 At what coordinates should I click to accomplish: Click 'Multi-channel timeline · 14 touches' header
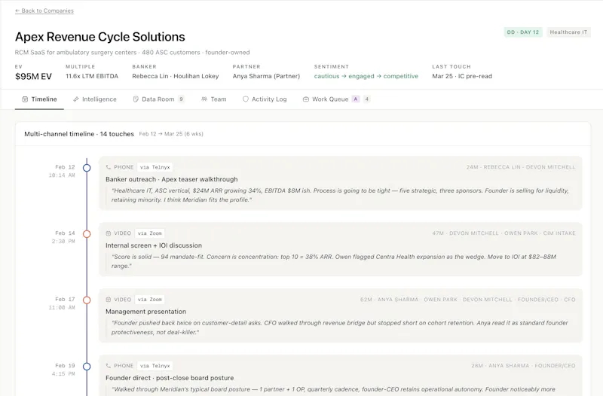pyautogui.click(x=79, y=134)
